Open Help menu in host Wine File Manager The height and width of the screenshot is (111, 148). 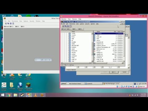[x=43, y=21]
